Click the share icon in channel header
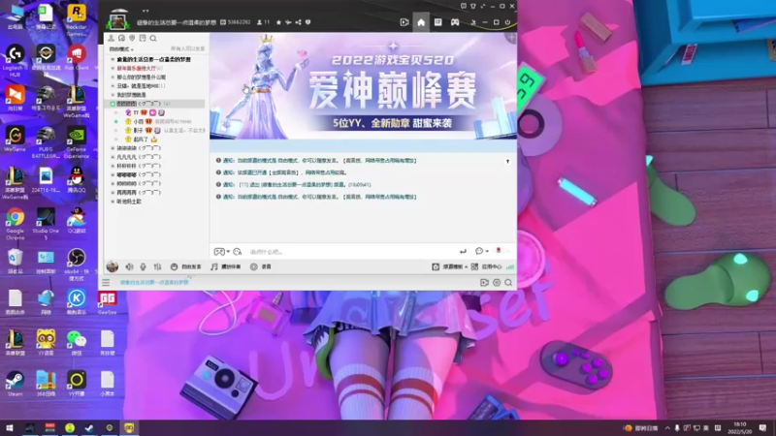776x436 pixels. [x=299, y=22]
